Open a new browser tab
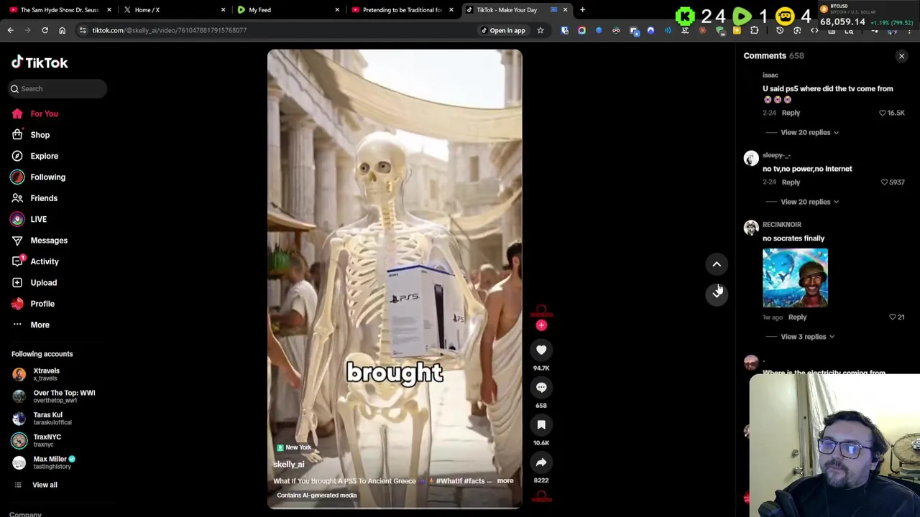Image resolution: width=920 pixels, height=517 pixels. point(582,10)
